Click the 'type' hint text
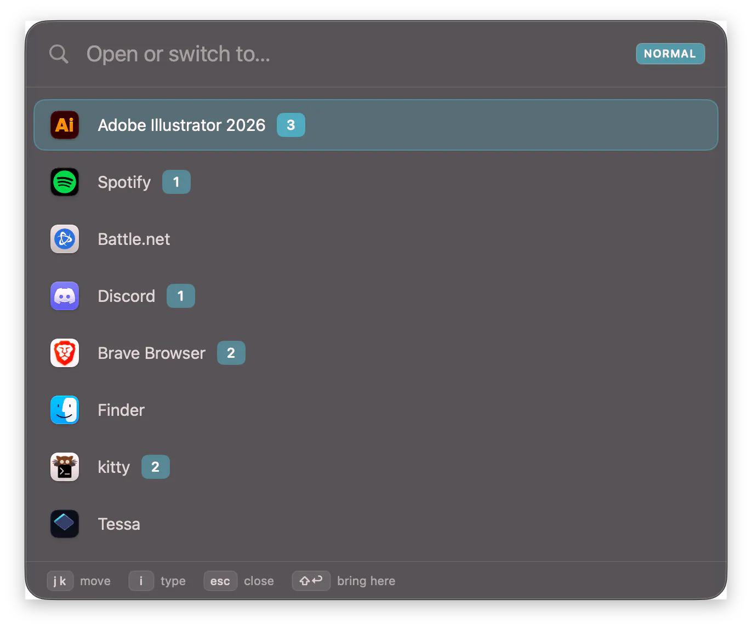The image size is (752, 629). pyautogui.click(x=173, y=581)
